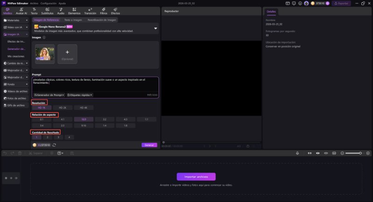Expand the Etiquetas rápidas dropdown
The width and height of the screenshot is (373, 202).
pos(80,95)
